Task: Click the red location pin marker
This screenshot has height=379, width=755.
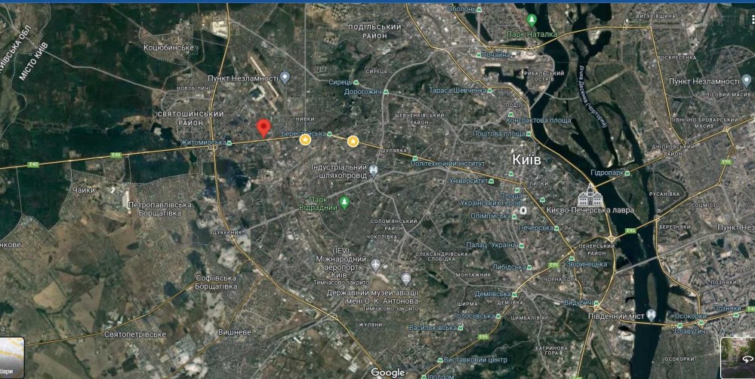Action: click(x=263, y=128)
